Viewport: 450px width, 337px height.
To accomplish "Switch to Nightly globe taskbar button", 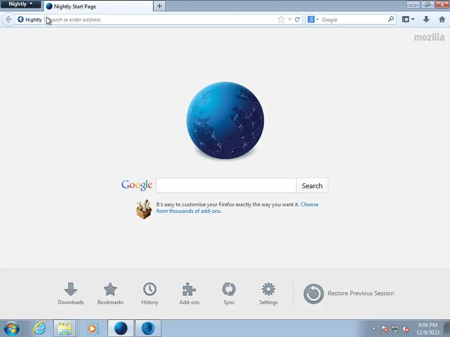I will (x=121, y=328).
